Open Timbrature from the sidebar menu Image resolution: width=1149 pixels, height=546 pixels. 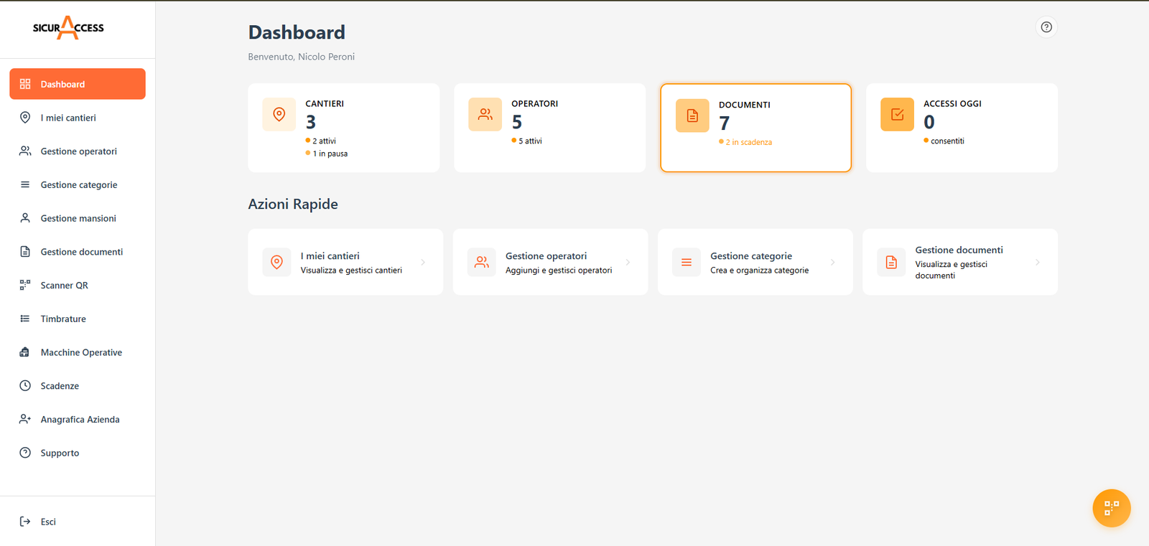pos(63,319)
